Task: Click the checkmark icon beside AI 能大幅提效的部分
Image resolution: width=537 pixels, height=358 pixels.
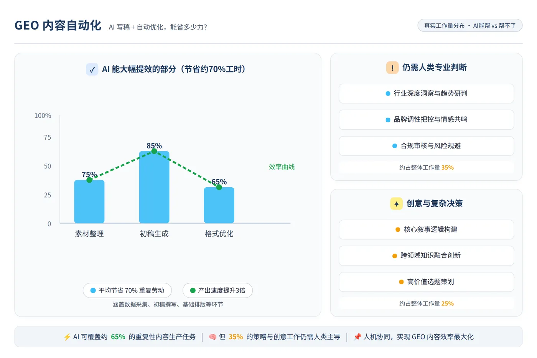Action: pyautogui.click(x=92, y=69)
